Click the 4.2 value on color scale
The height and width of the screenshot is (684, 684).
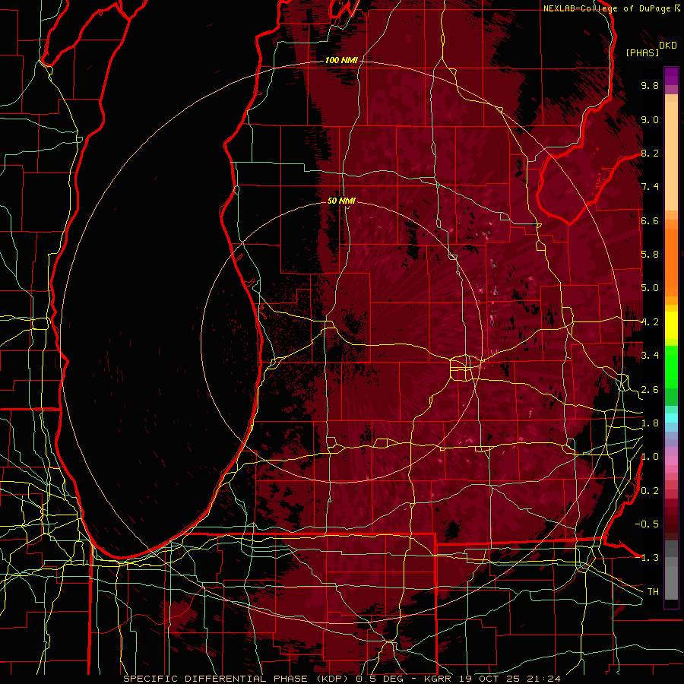tap(650, 322)
